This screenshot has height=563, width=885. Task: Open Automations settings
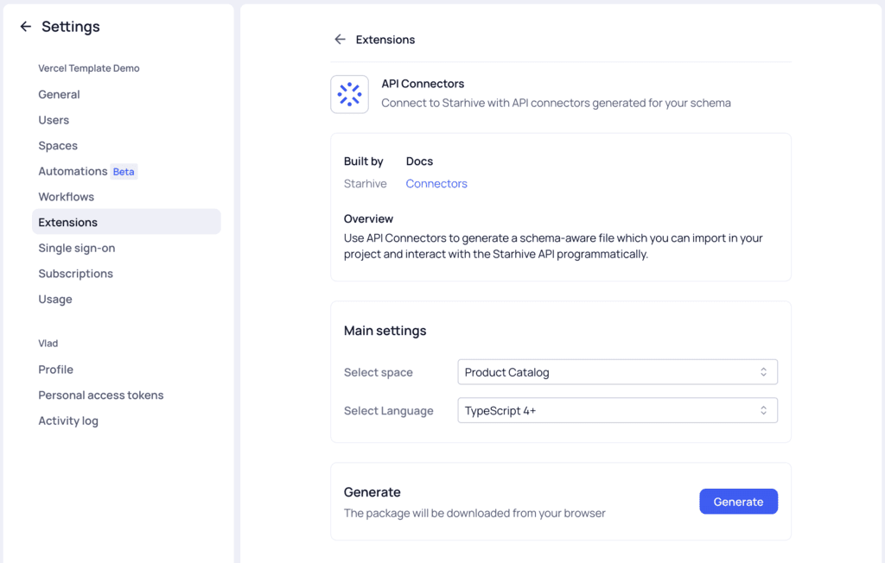tap(73, 171)
